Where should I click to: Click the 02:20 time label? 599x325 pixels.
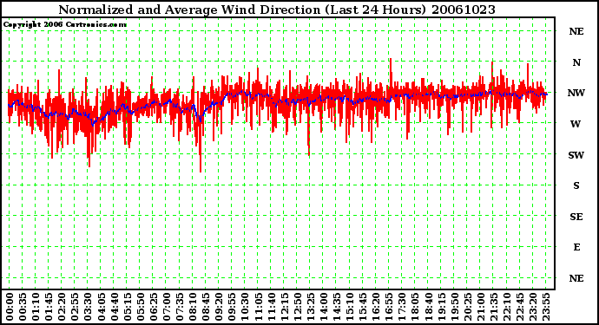(62, 307)
